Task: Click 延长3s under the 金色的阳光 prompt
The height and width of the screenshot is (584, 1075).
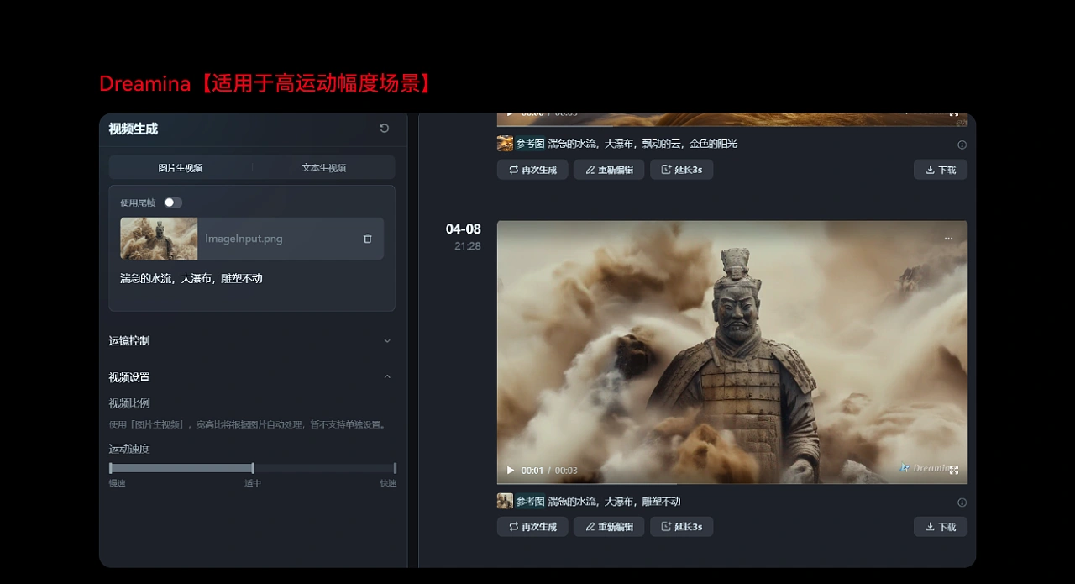Action: click(681, 170)
